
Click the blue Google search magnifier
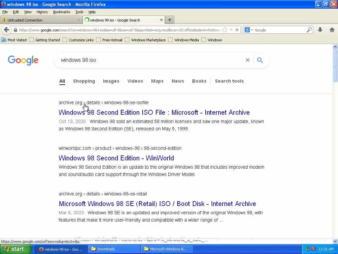pos(260,60)
